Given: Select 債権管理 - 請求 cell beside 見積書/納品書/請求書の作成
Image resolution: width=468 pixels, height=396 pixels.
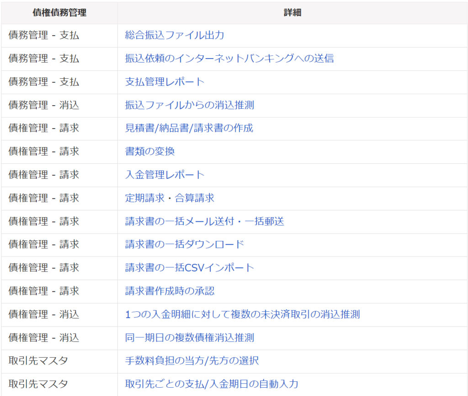Looking at the screenshot, I should point(59,128).
